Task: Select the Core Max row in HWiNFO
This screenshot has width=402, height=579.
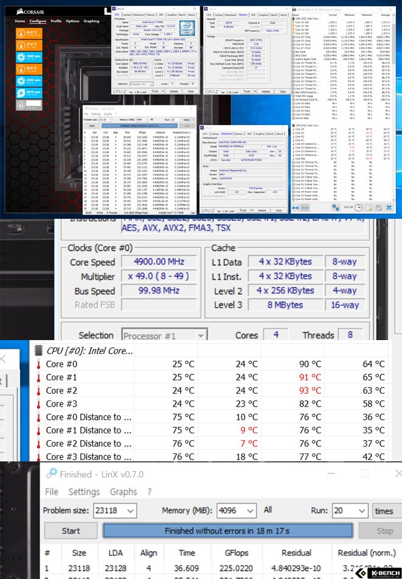Action: [x=342, y=158]
